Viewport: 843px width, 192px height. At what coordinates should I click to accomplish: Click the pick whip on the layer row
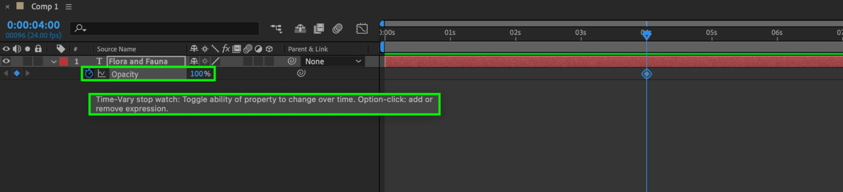(x=292, y=61)
